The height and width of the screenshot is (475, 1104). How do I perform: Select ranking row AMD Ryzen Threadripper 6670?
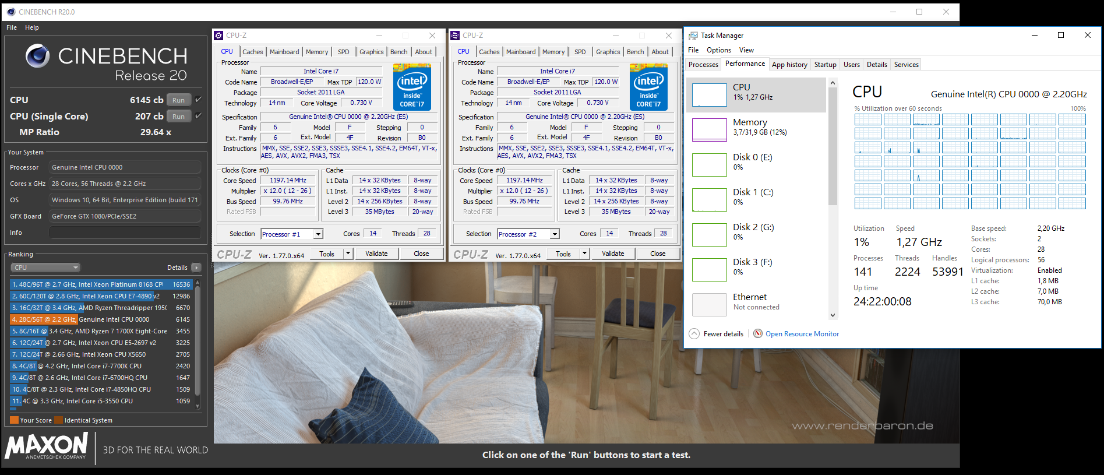pyautogui.click(x=101, y=308)
